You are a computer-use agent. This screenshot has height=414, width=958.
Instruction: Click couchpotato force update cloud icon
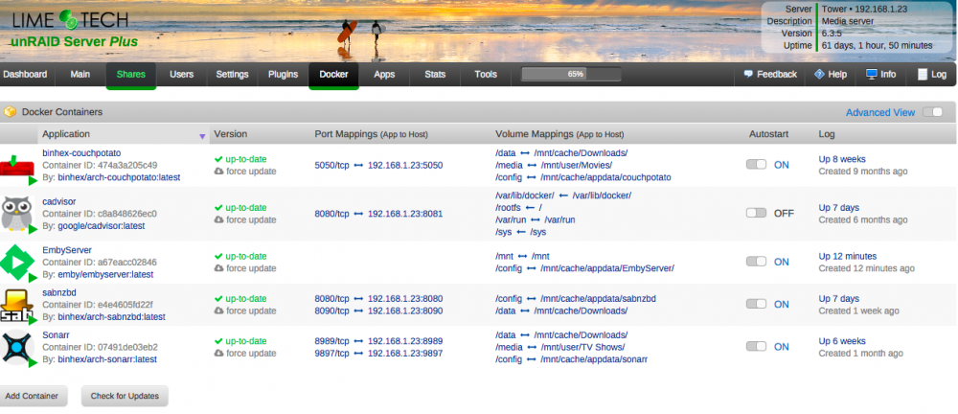pos(218,172)
